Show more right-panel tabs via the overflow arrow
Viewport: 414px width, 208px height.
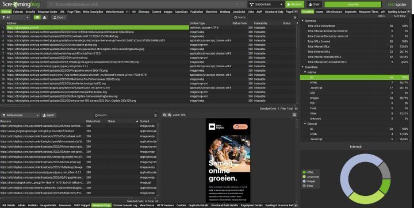pos(409,11)
